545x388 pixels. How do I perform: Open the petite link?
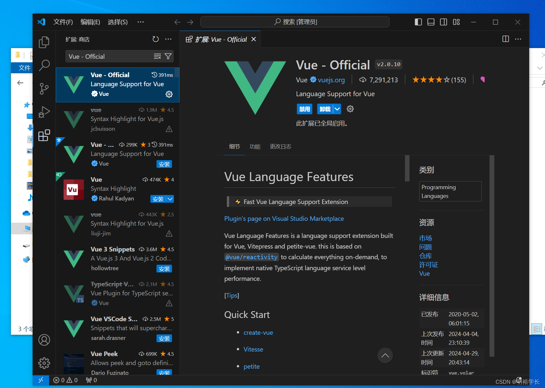251,366
